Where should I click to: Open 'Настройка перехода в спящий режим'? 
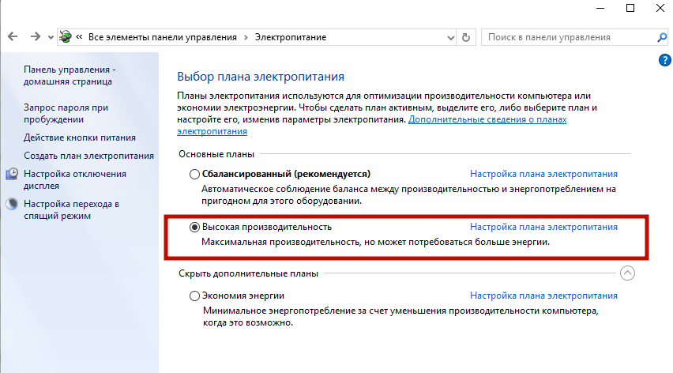click(x=71, y=210)
